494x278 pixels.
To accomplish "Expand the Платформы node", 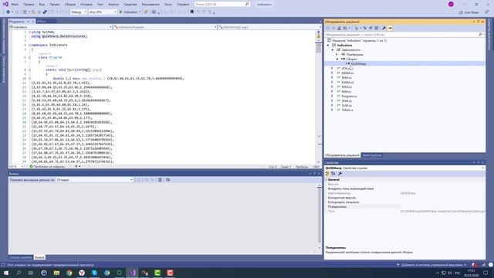I will tap(337, 55).
